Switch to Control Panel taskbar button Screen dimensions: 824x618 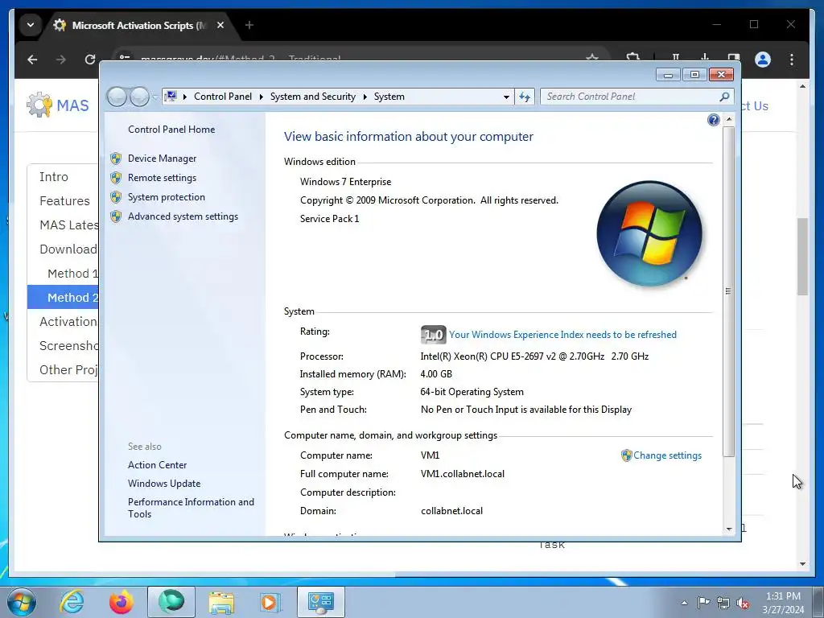tap(321, 602)
